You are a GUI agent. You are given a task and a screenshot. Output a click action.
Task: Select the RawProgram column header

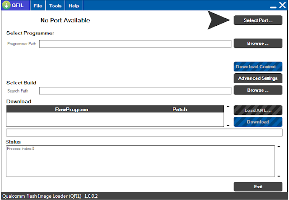point(71,110)
